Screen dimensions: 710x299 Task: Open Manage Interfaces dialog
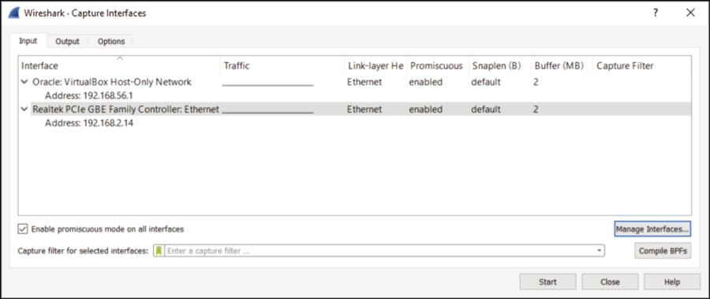coord(652,229)
